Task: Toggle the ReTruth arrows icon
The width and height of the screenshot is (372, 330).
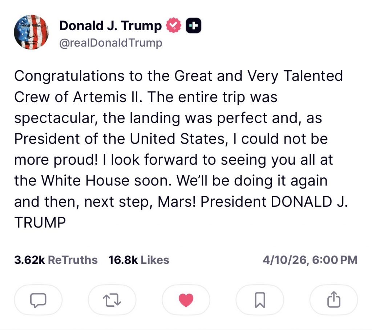Action: pyautogui.click(x=112, y=300)
